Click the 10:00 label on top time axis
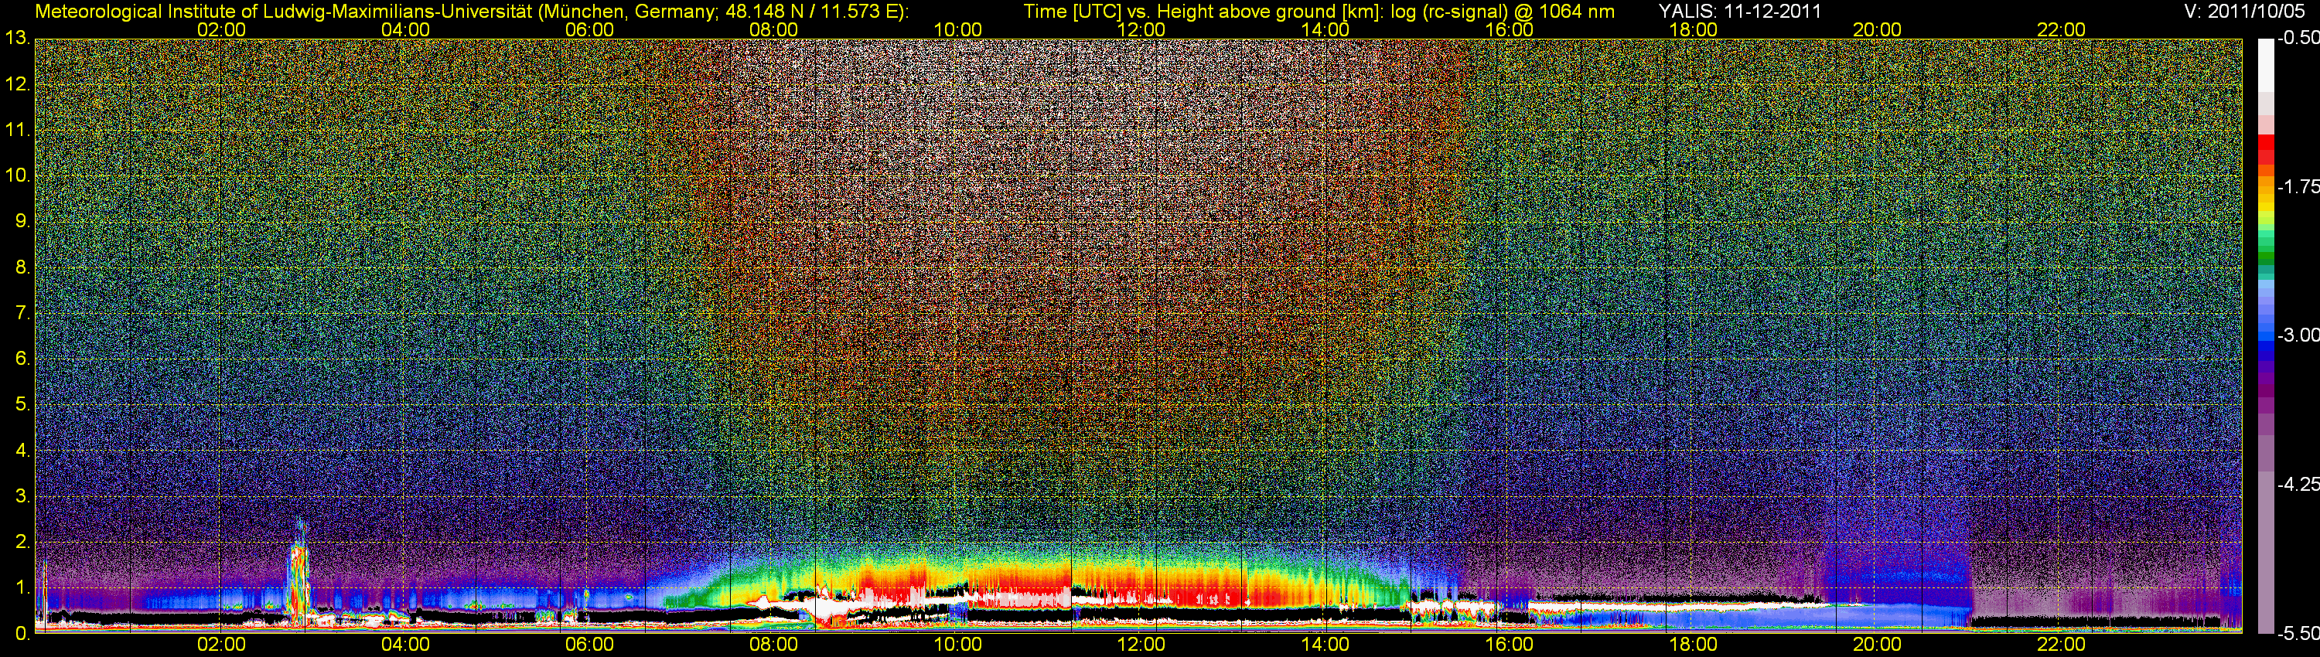 tap(957, 29)
